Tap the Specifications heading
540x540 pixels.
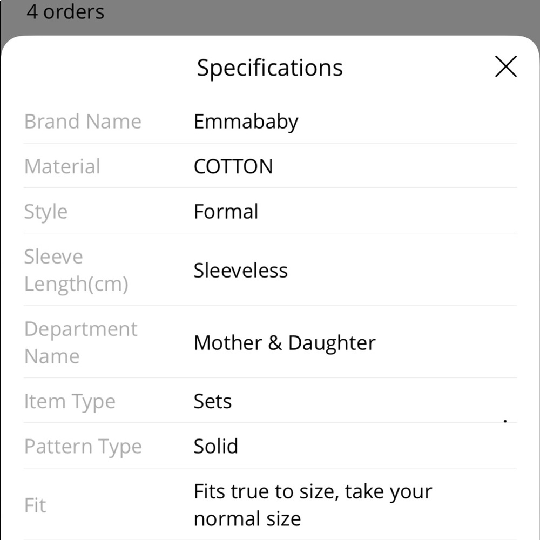[x=269, y=68]
